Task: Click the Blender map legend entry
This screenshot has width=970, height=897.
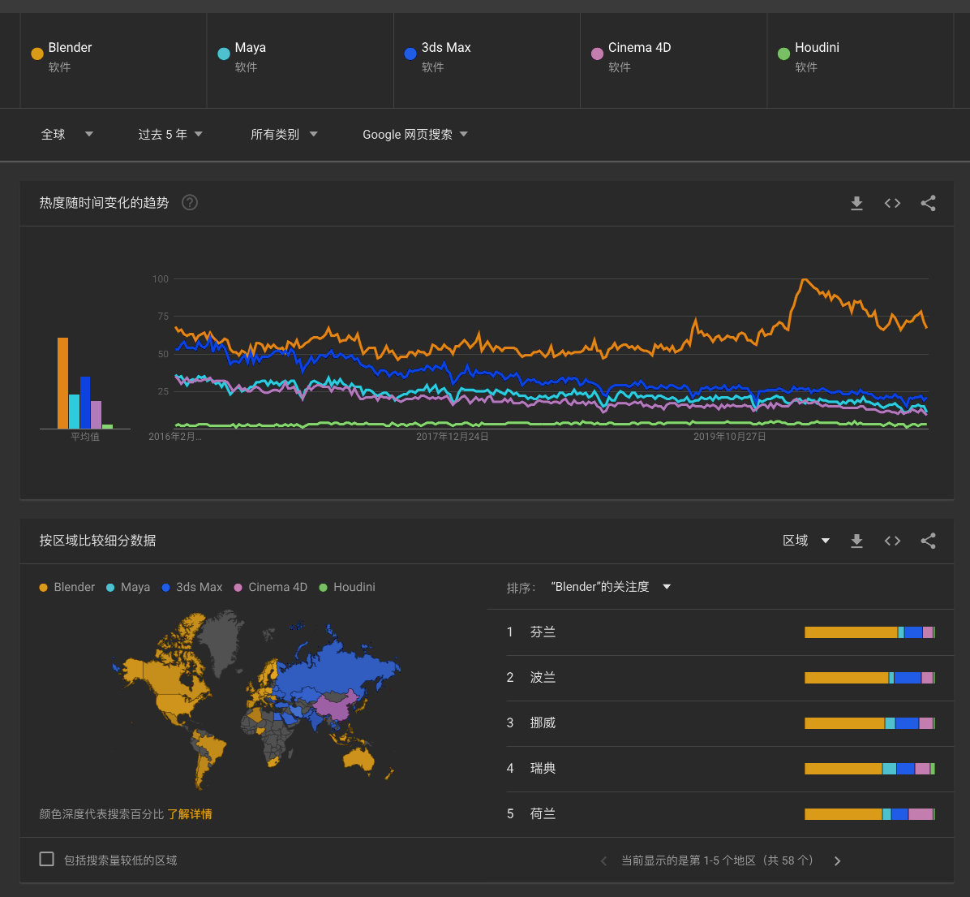Action: pos(67,587)
